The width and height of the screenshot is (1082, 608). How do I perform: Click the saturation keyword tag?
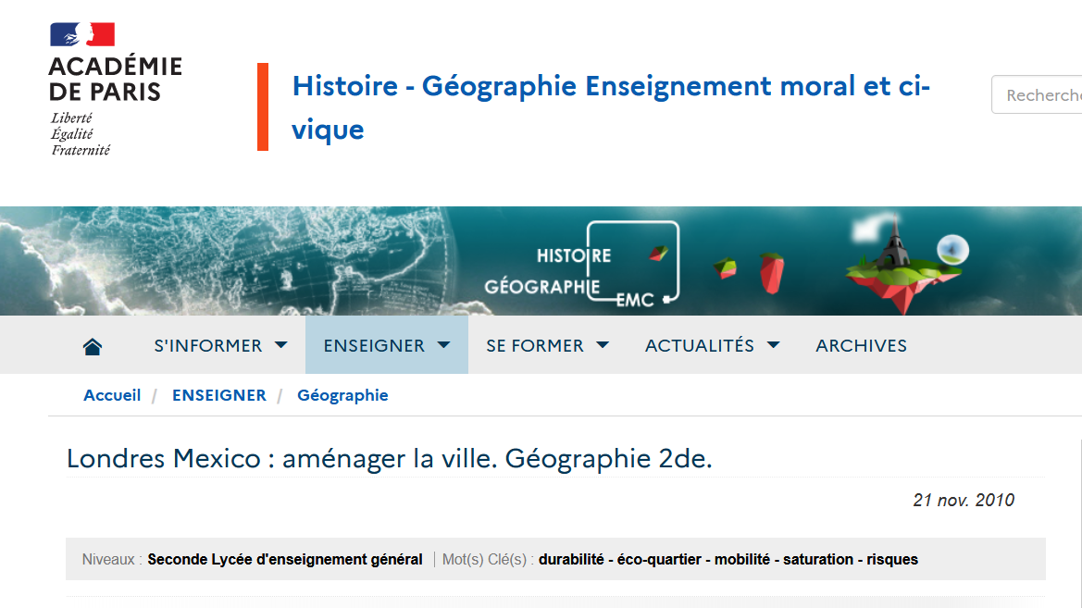[818, 559]
